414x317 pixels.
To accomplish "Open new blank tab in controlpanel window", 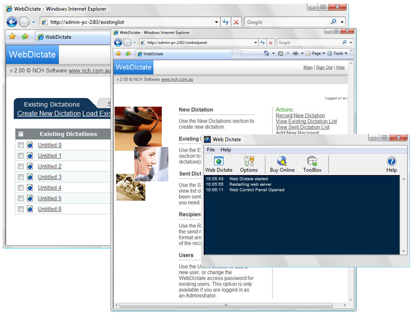I will click(237, 54).
